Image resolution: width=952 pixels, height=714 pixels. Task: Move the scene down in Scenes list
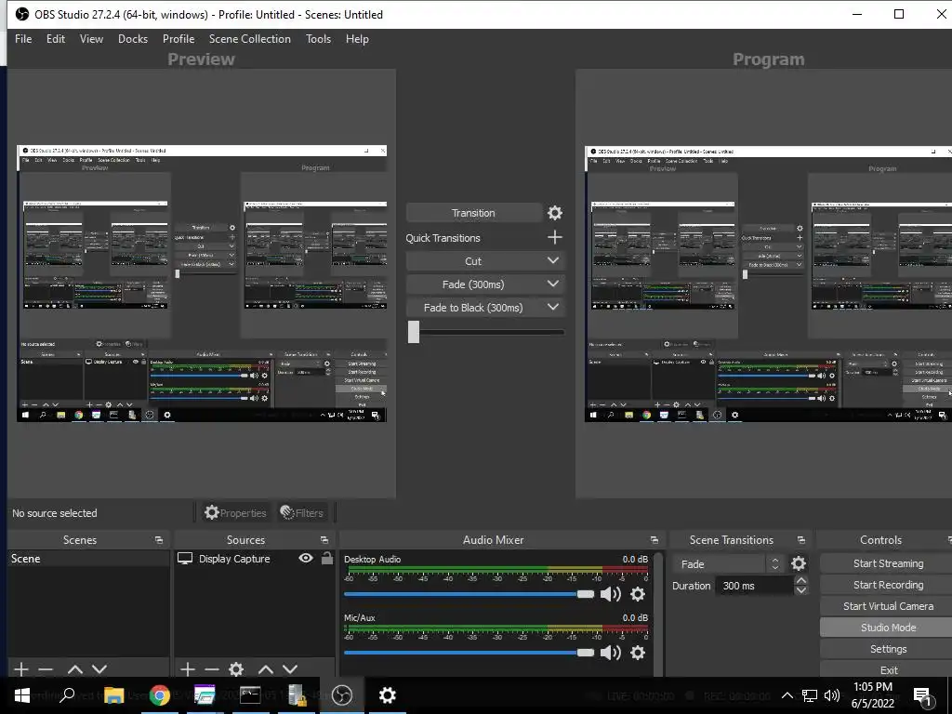point(99,669)
